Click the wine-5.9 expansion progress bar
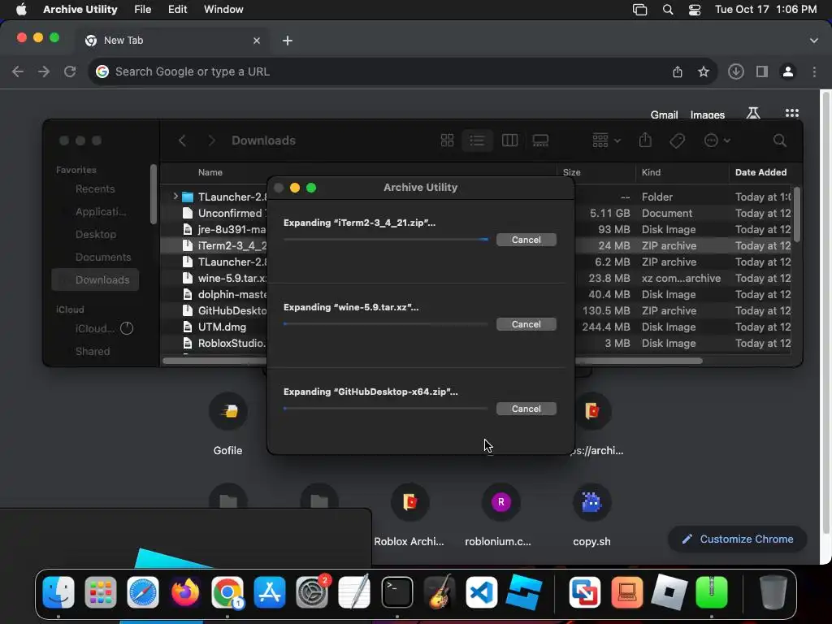Image resolution: width=832 pixels, height=624 pixels. (x=386, y=323)
